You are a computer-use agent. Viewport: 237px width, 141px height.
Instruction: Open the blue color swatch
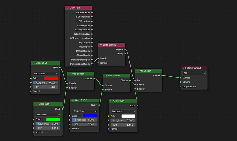90,116
